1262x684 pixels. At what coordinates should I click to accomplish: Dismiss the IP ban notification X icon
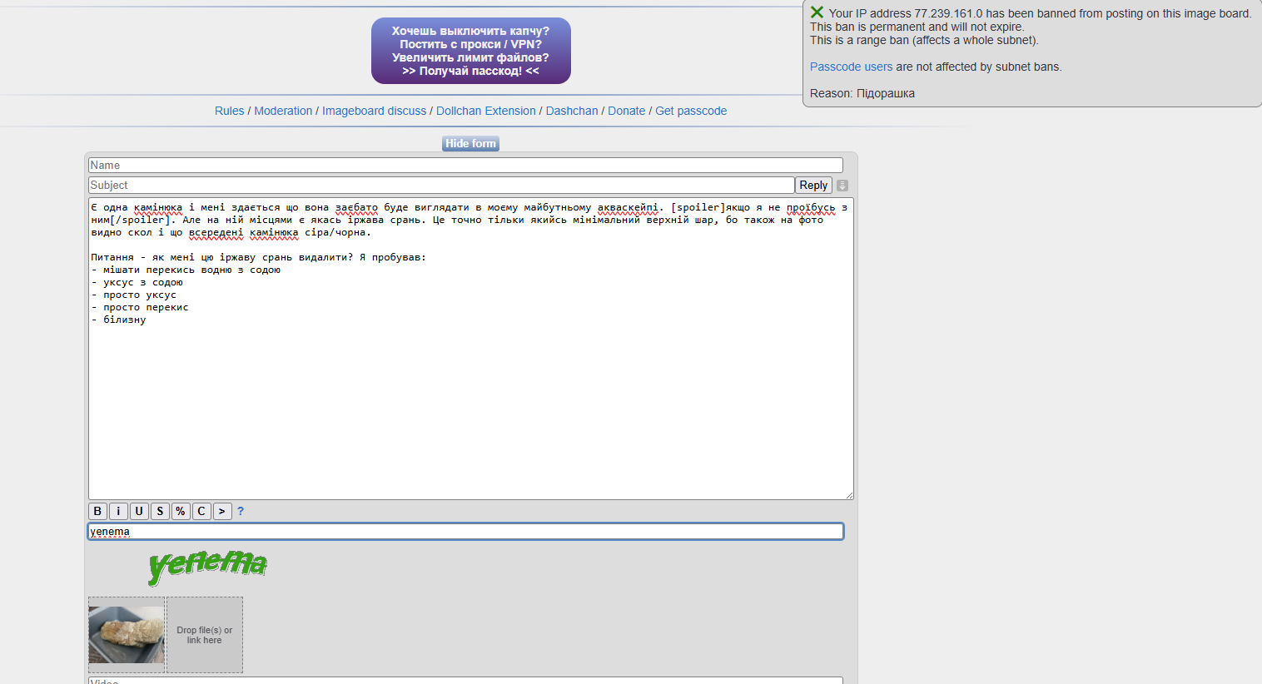(817, 12)
